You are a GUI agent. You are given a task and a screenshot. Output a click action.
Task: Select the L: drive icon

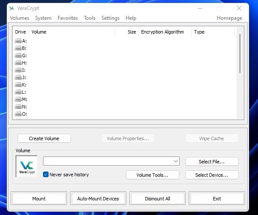click(x=18, y=92)
